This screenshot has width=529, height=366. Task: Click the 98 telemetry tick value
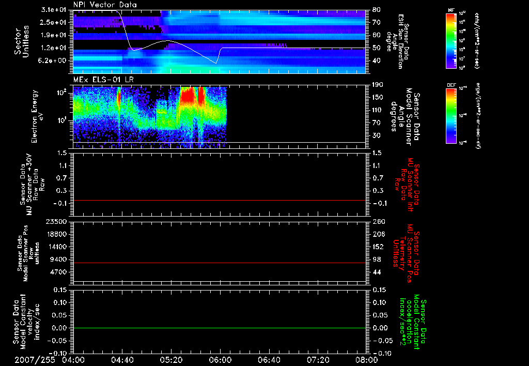coord(377,260)
